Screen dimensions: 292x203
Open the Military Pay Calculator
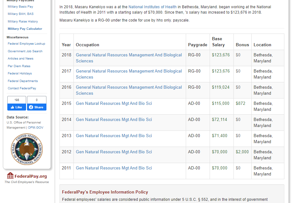pos(25,29)
